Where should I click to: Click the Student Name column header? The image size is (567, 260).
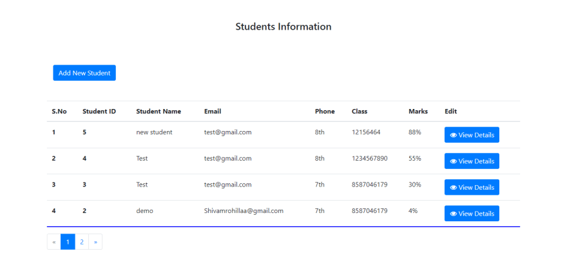click(159, 112)
